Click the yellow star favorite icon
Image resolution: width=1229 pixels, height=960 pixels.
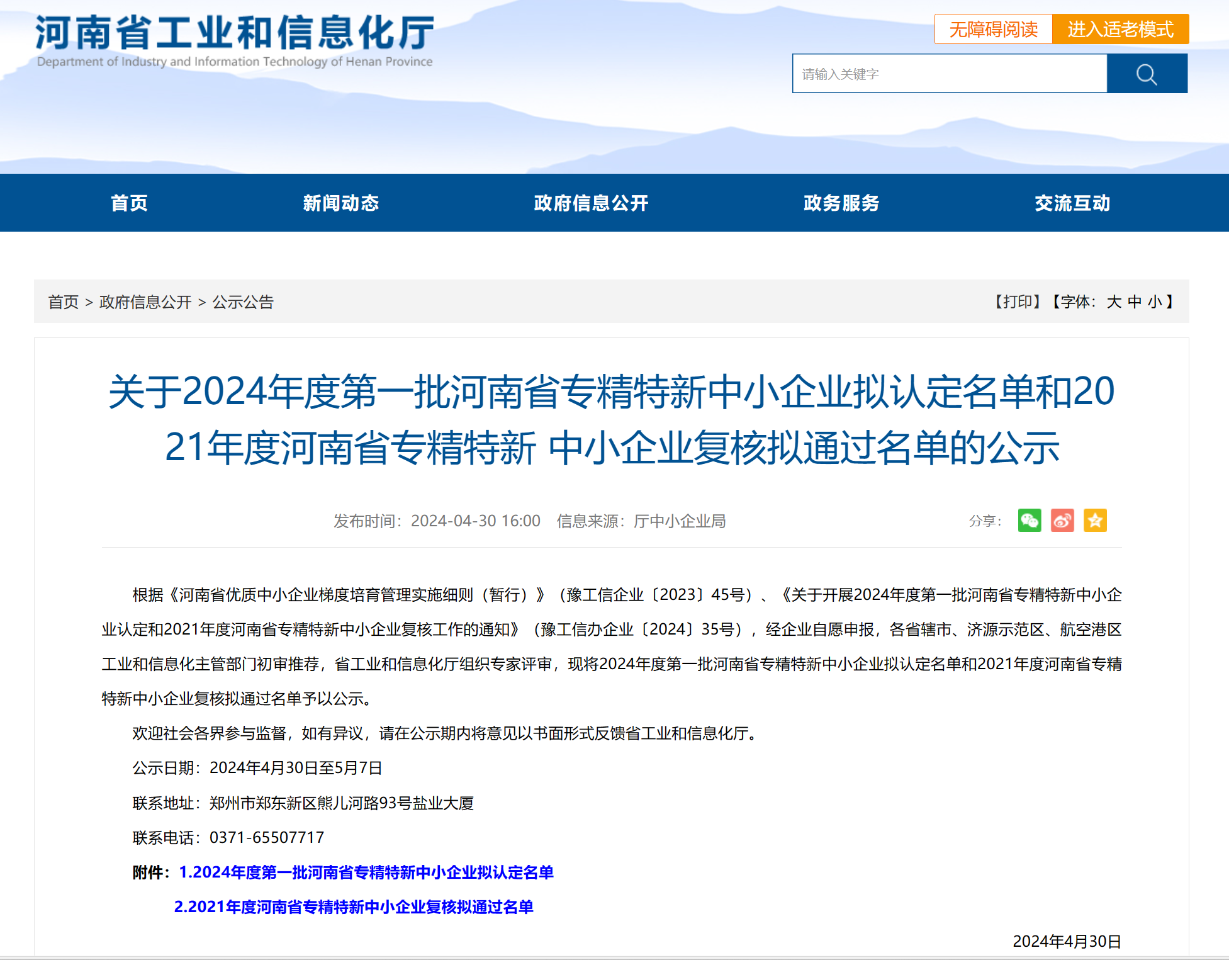tap(1095, 521)
